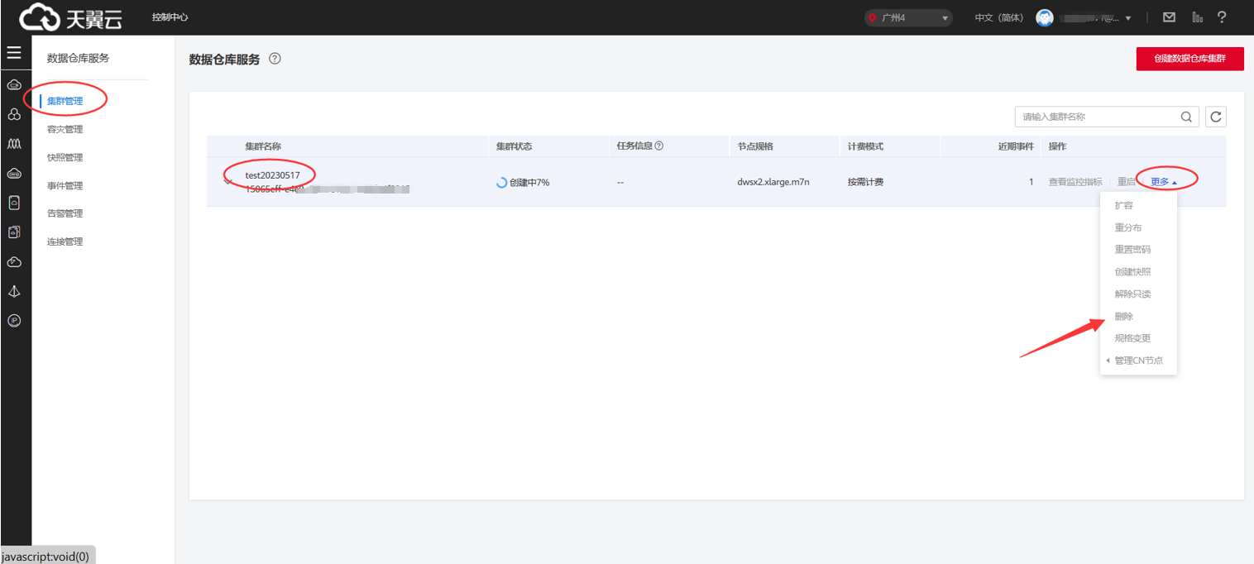Collapse the 更多 actions dropdown
Image resolution: width=1254 pixels, height=564 pixels.
click(x=1164, y=182)
